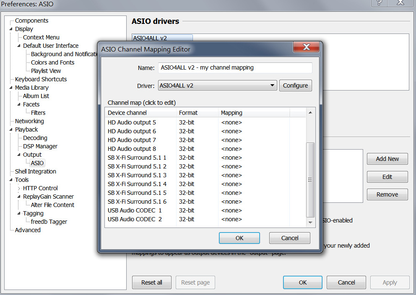
Task: Open the Driver dropdown showing ASIO4ALL v2
Action: [x=217, y=85]
